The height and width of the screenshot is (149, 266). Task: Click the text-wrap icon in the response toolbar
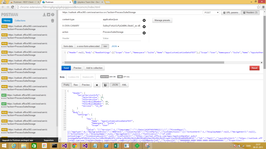tap(105, 85)
